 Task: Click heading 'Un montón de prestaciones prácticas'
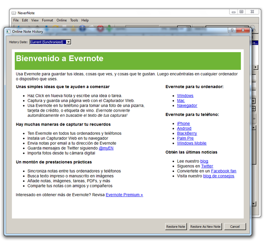coord(54,162)
